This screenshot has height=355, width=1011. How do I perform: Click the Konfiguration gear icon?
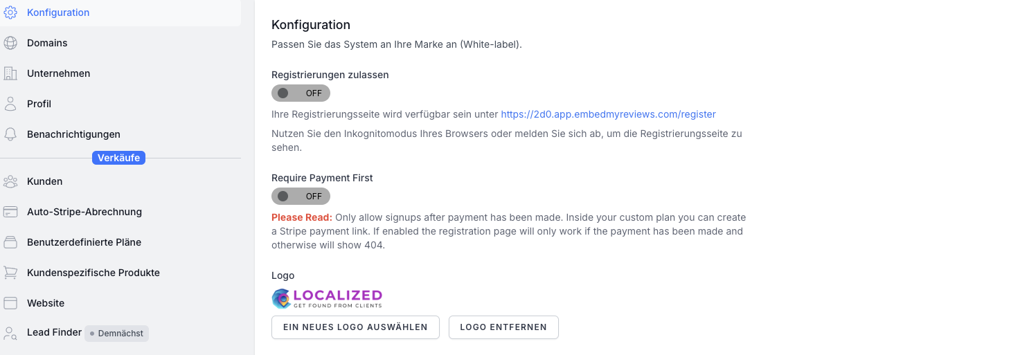coord(10,12)
